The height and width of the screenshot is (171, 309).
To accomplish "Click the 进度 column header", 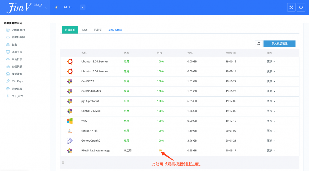I will pyautogui.click(x=160, y=53).
